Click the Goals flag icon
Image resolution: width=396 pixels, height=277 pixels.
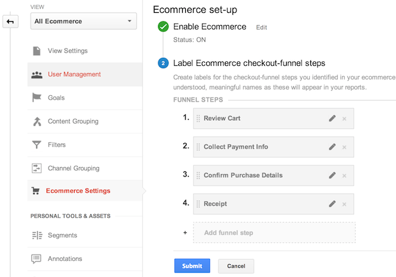click(x=36, y=98)
